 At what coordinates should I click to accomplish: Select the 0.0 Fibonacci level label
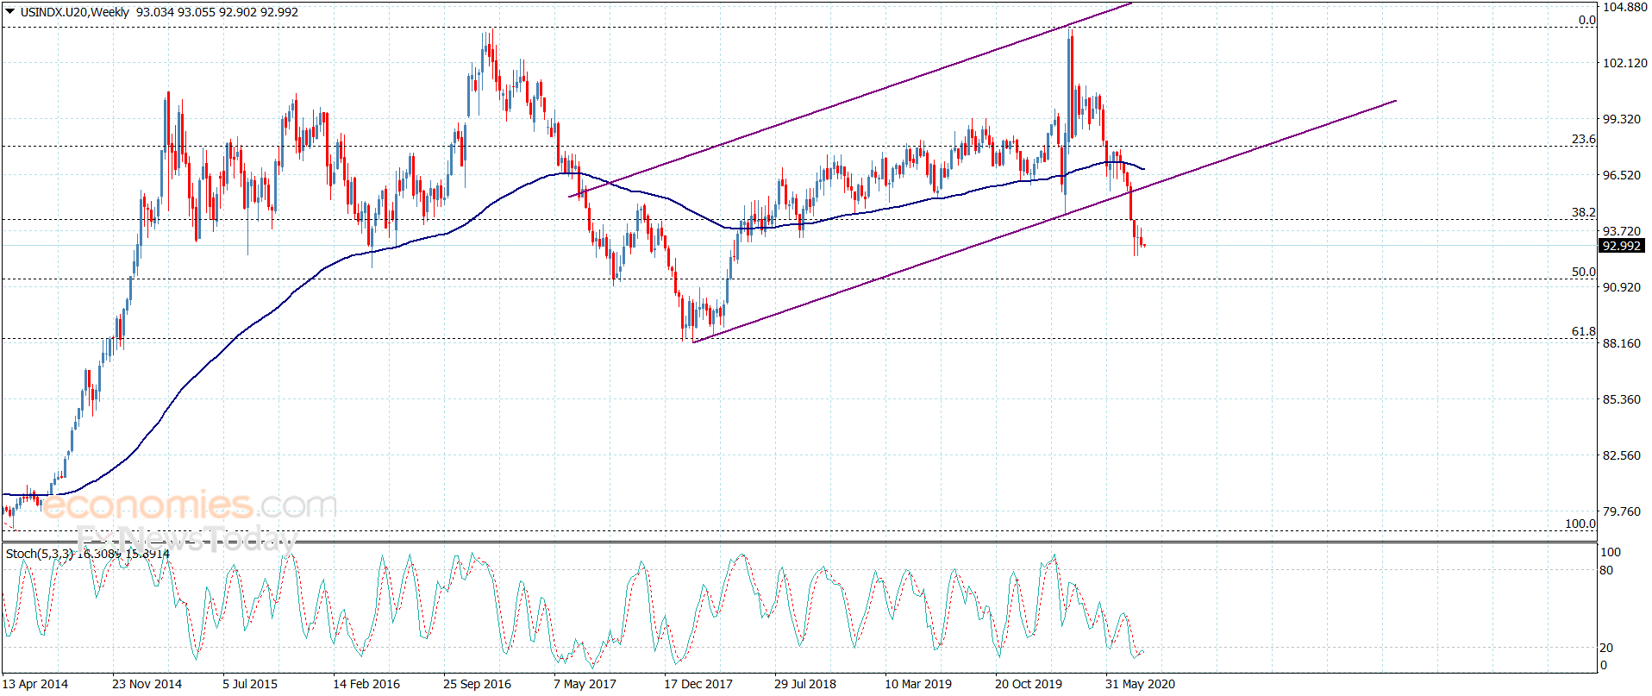pyautogui.click(x=1586, y=20)
